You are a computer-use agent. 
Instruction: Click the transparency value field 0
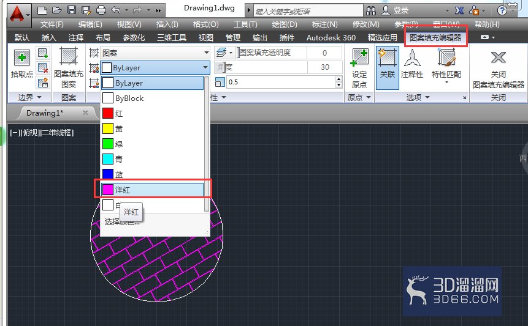tap(324, 53)
